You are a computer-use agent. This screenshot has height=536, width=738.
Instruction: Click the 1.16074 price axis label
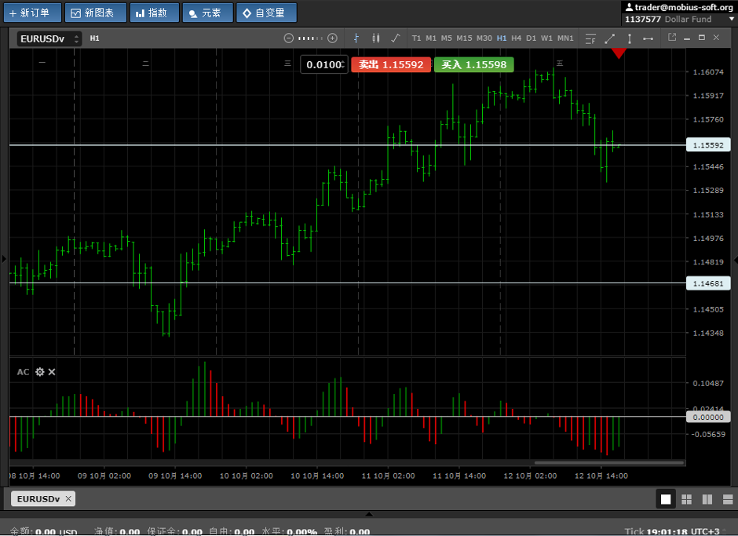[x=708, y=72]
